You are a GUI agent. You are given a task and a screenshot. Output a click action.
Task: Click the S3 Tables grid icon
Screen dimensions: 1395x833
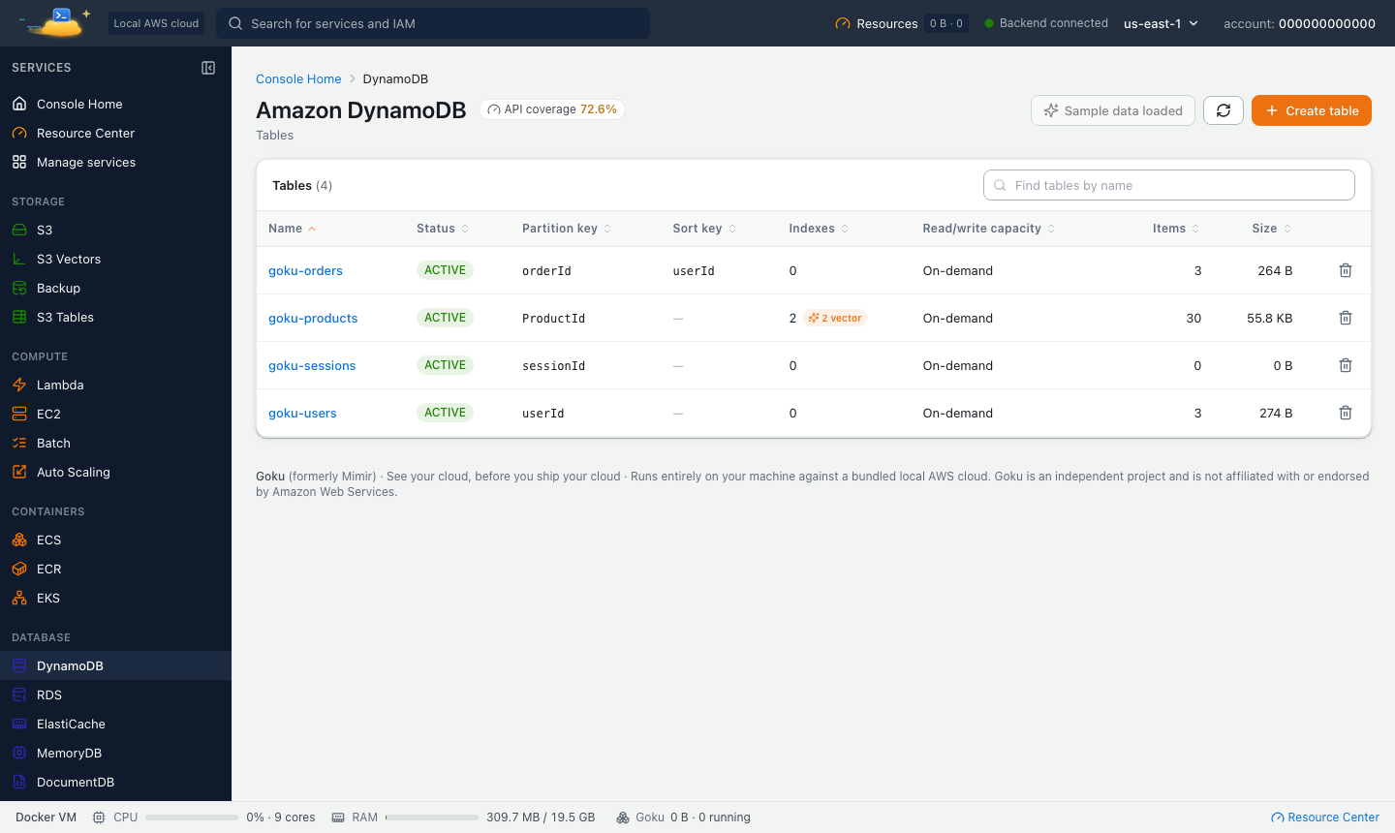19,317
